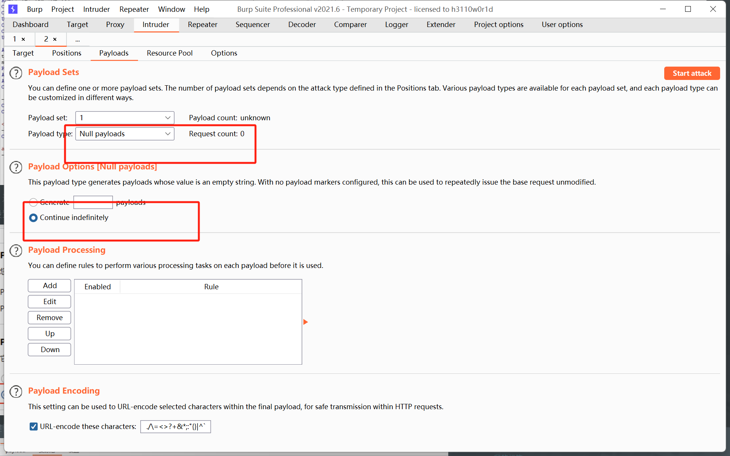Image resolution: width=730 pixels, height=456 pixels.
Task: Open the Help menu
Action: [x=202, y=9]
